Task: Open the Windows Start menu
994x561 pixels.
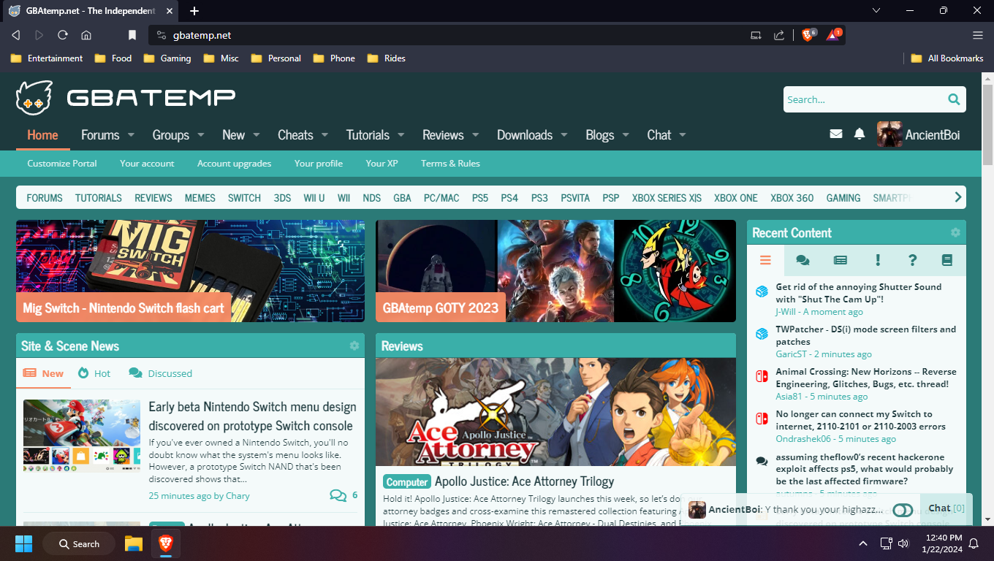Action: coord(24,543)
